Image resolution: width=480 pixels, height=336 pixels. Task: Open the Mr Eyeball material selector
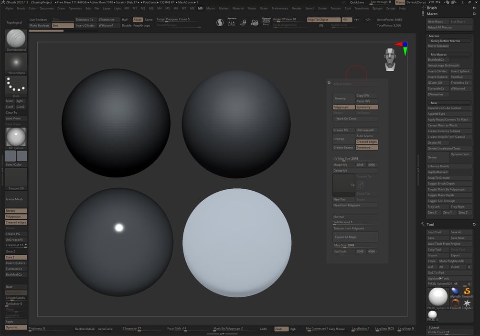[x=16, y=139]
